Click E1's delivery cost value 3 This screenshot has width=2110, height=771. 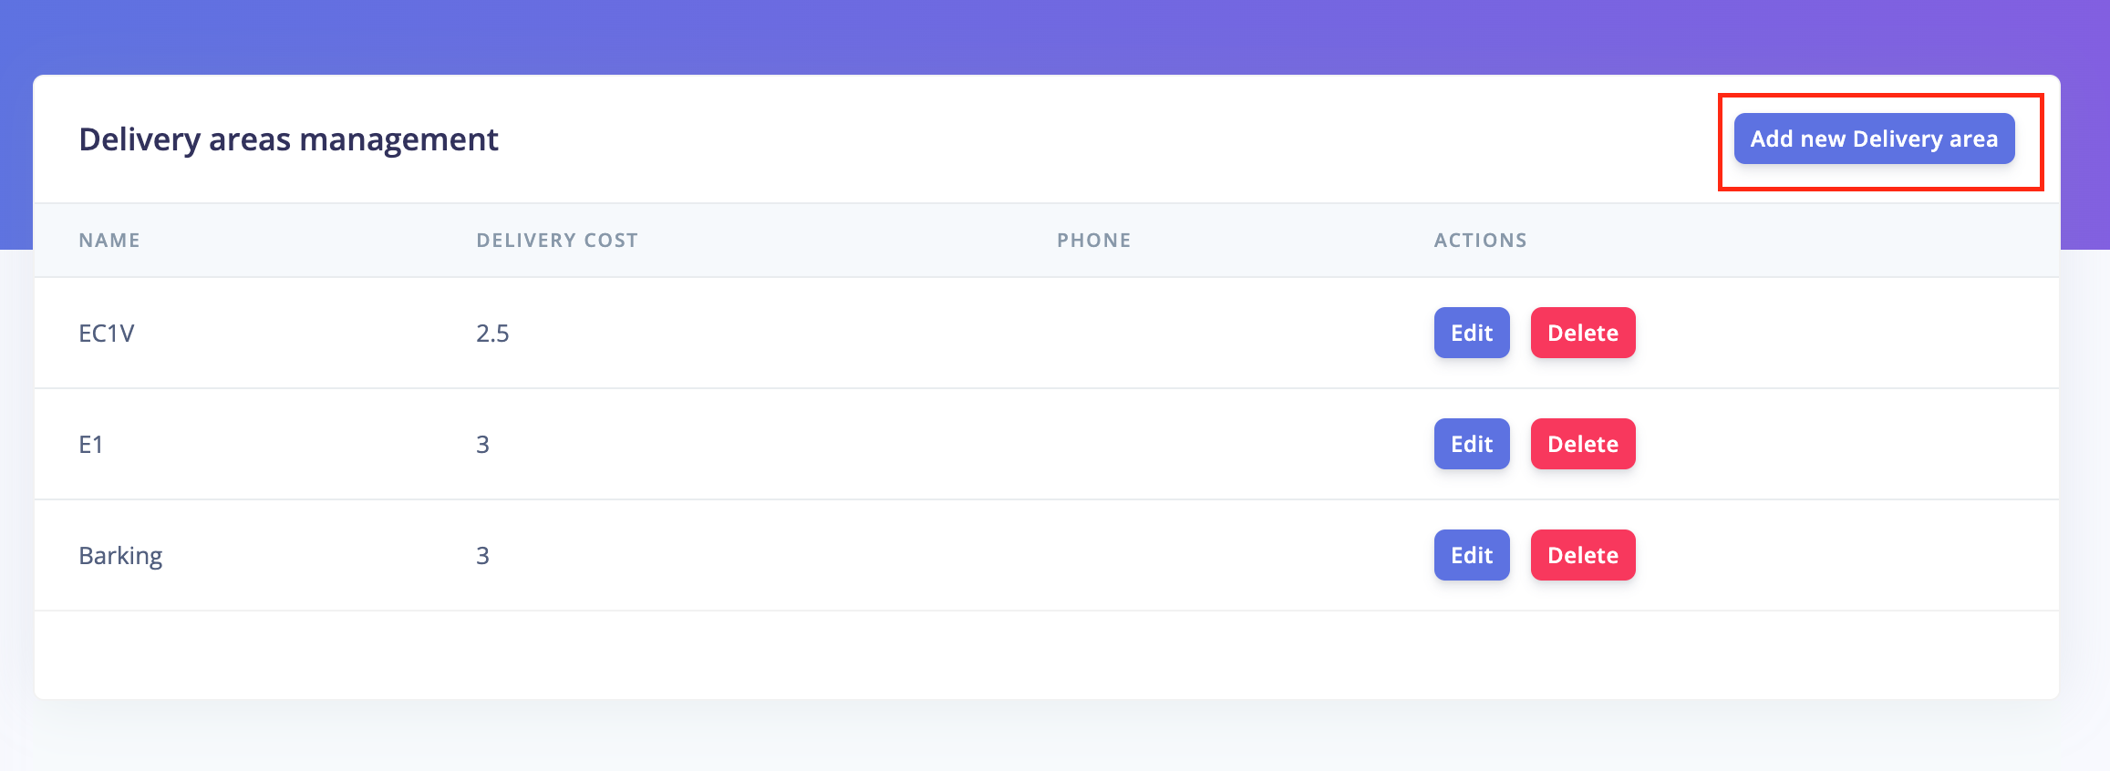coord(482,445)
